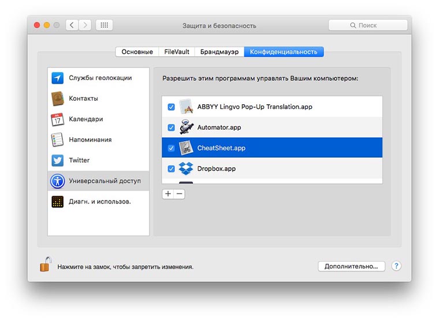Toggle the CheatSheet.app checkbox
The height and width of the screenshot is (321, 439).
[x=171, y=148]
